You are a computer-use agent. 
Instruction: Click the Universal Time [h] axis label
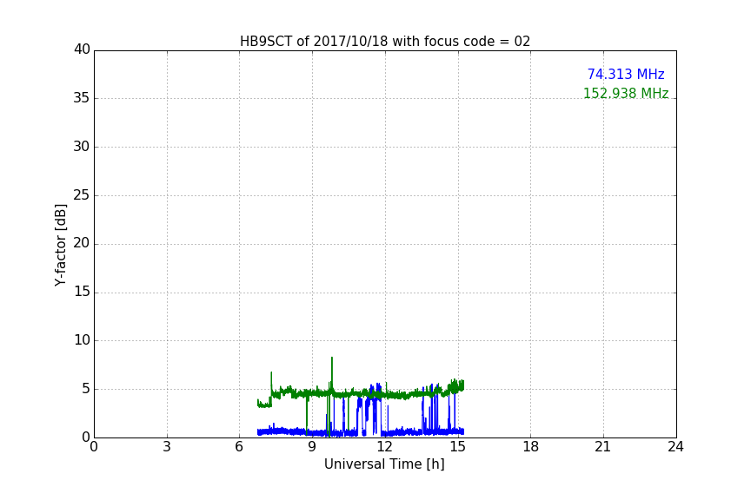point(384,464)
